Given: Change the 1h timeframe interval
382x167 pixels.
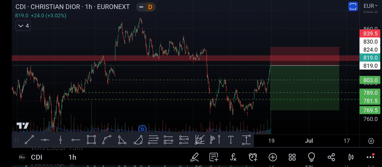Looking at the screenshot, I should (x=72, y=157).
